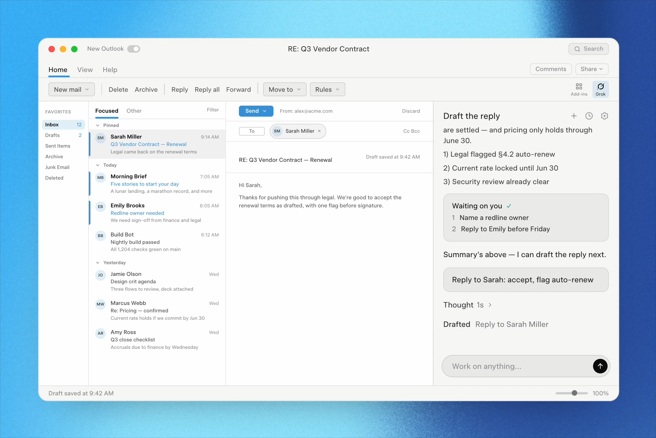Select Jamie Olson JO avatar
This screenshot has height=438, width=656.
pyautogui.click(x=101, y=275)
